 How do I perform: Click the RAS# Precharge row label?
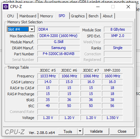[x=21, y=94]
